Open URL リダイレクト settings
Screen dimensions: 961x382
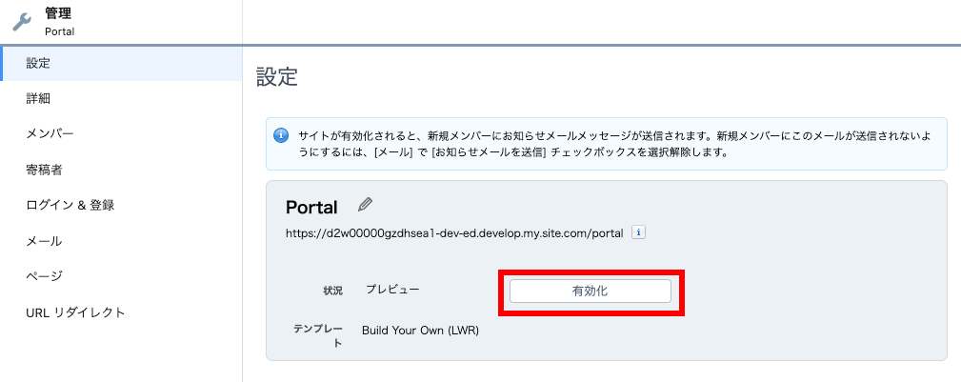[x=76, y=312]
